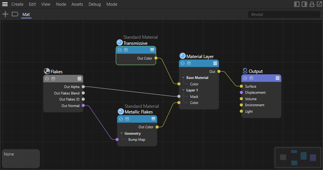Viewport: 323px width, 170px height.
Task: Click into the Reveal search field
Action: pos(283,14)
